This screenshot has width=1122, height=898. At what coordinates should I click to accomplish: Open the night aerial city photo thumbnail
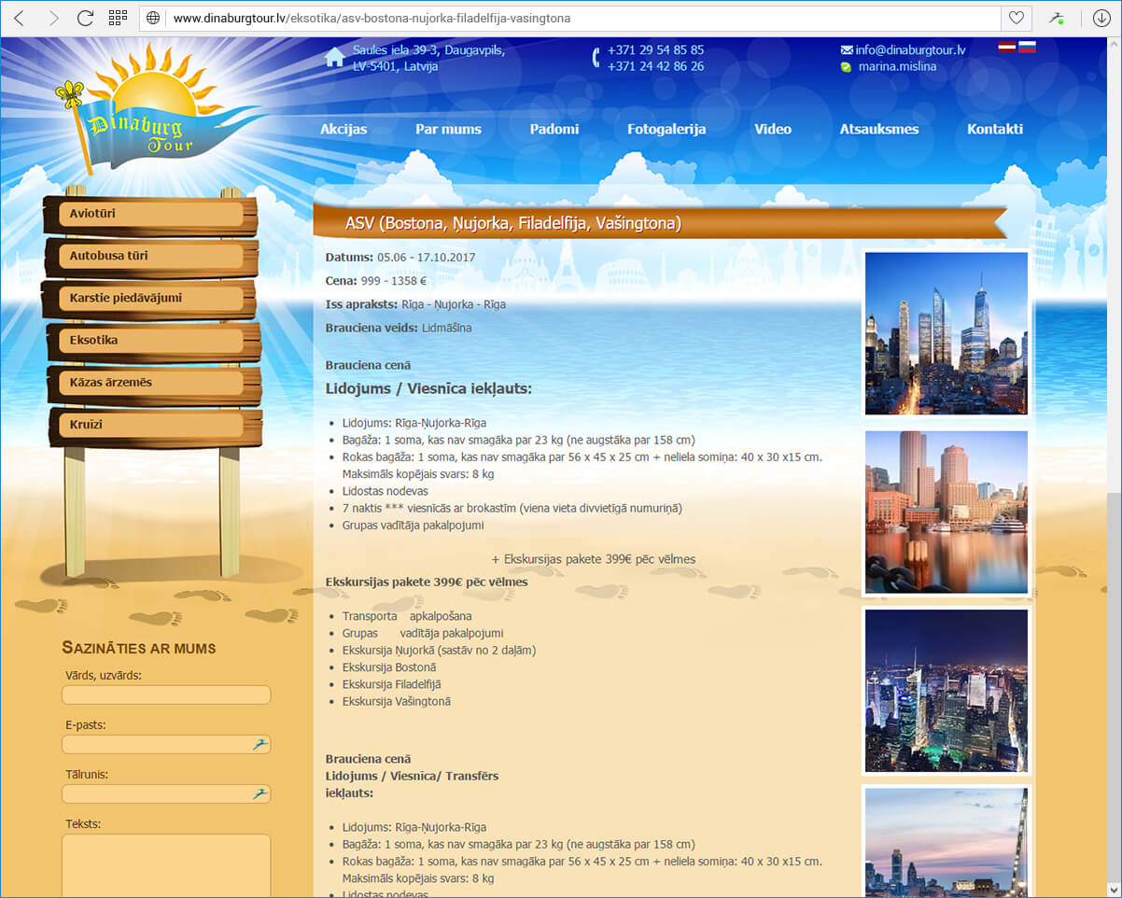tap(947, 691)
